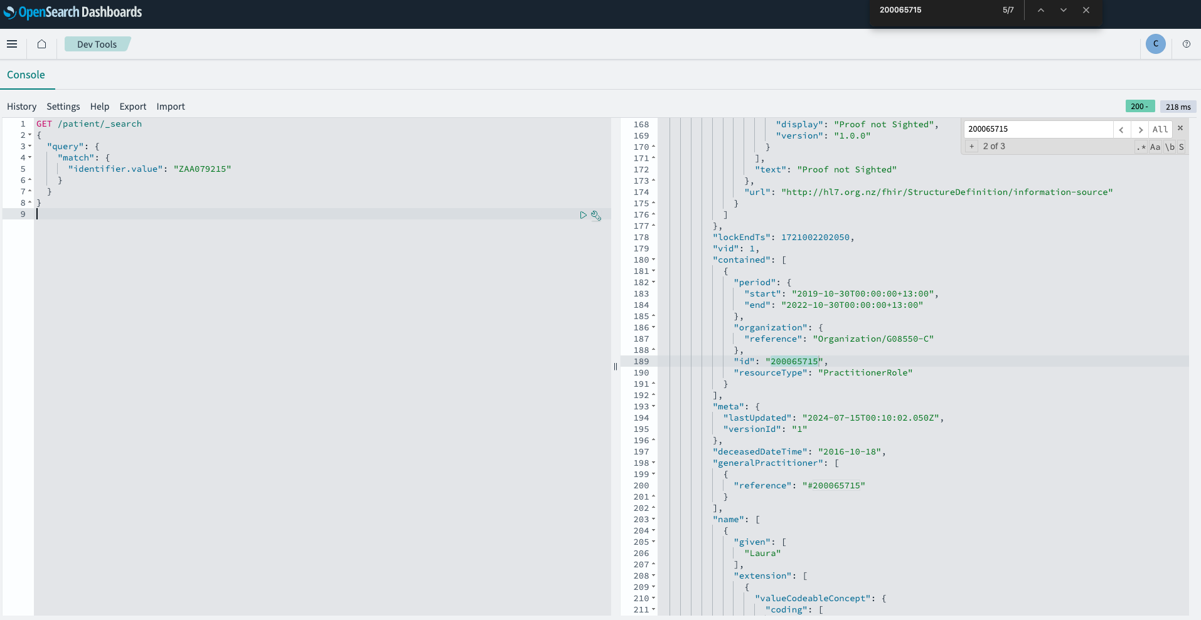Open the user avatar C menu

pyautogui.click(x=1155, y=44)
